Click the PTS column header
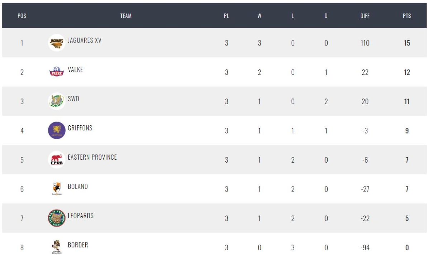This screenshot has width=433, height=270. coord(407,16)
